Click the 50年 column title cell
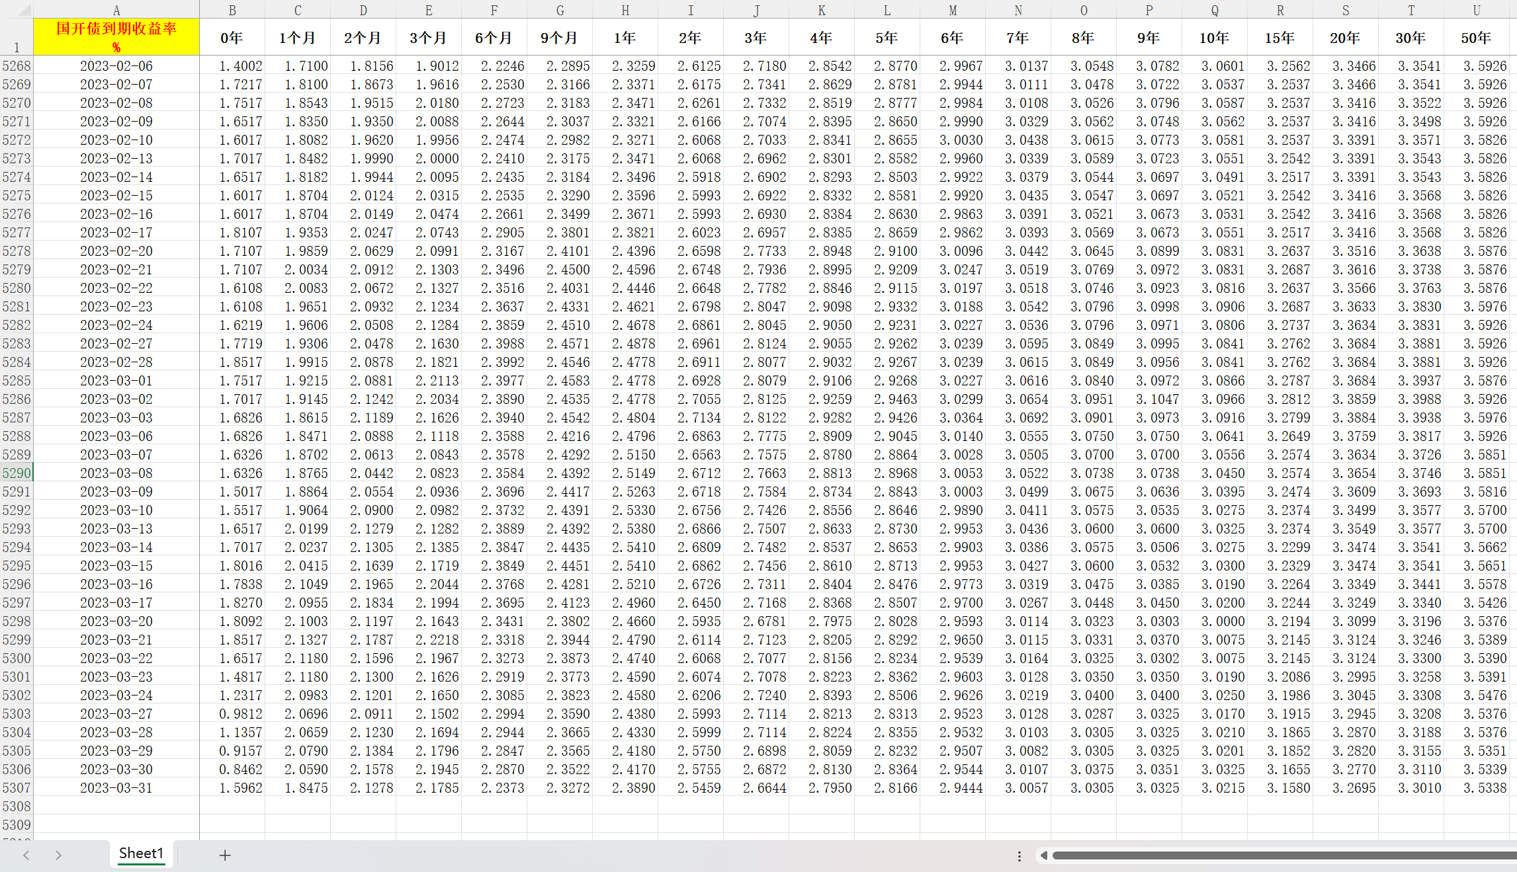 pos(1476,38)
